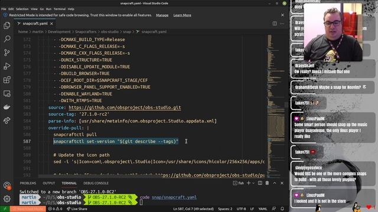Image resolution: width=378 pixels, height=212 pixels.
Task: Select the snapcraft.yaml editor tab
Action: 35,24
